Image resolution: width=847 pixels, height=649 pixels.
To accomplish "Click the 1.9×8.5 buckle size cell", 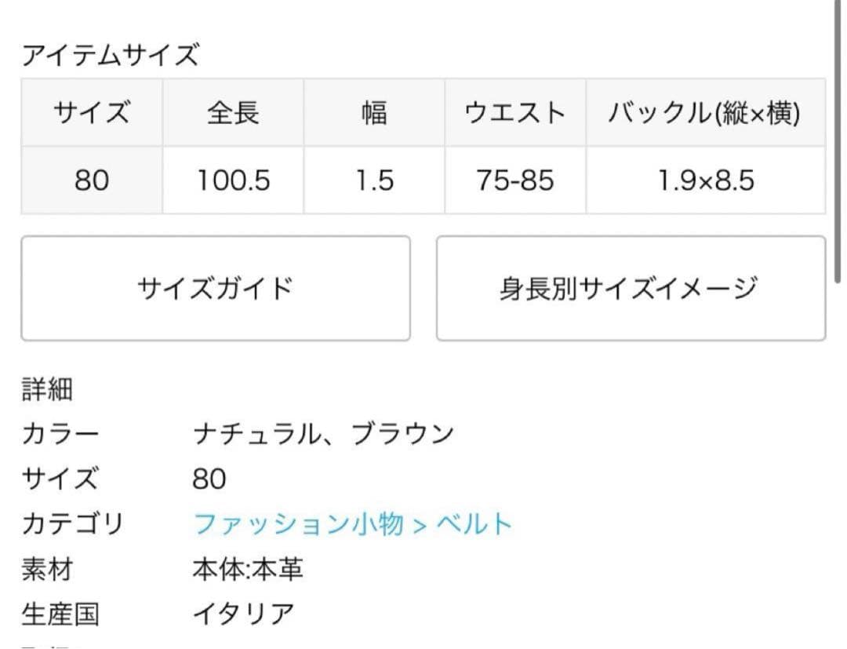I will click(x=704, y=180).
